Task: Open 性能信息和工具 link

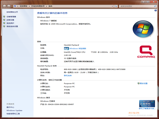Action: [x=13, y=114]
